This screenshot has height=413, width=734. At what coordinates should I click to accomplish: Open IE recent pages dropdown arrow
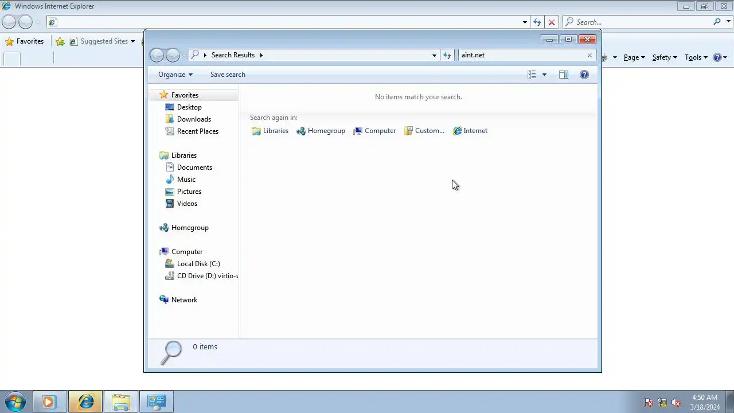(38, 22)
